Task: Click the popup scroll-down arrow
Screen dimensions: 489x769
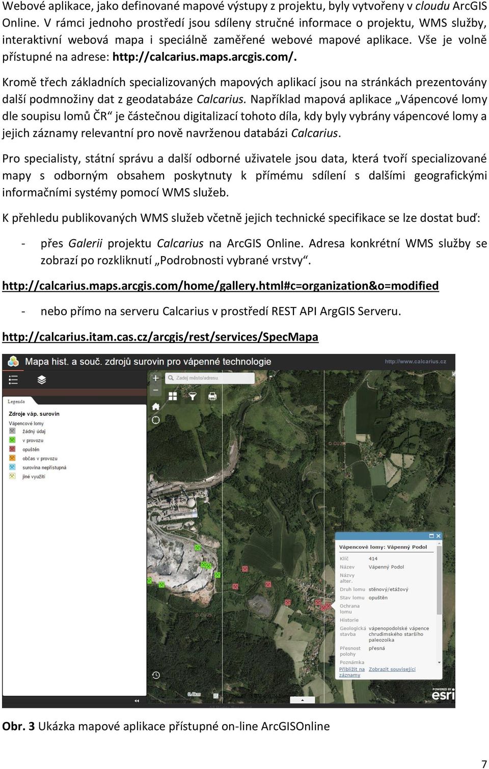Action: tap(439, 662)
